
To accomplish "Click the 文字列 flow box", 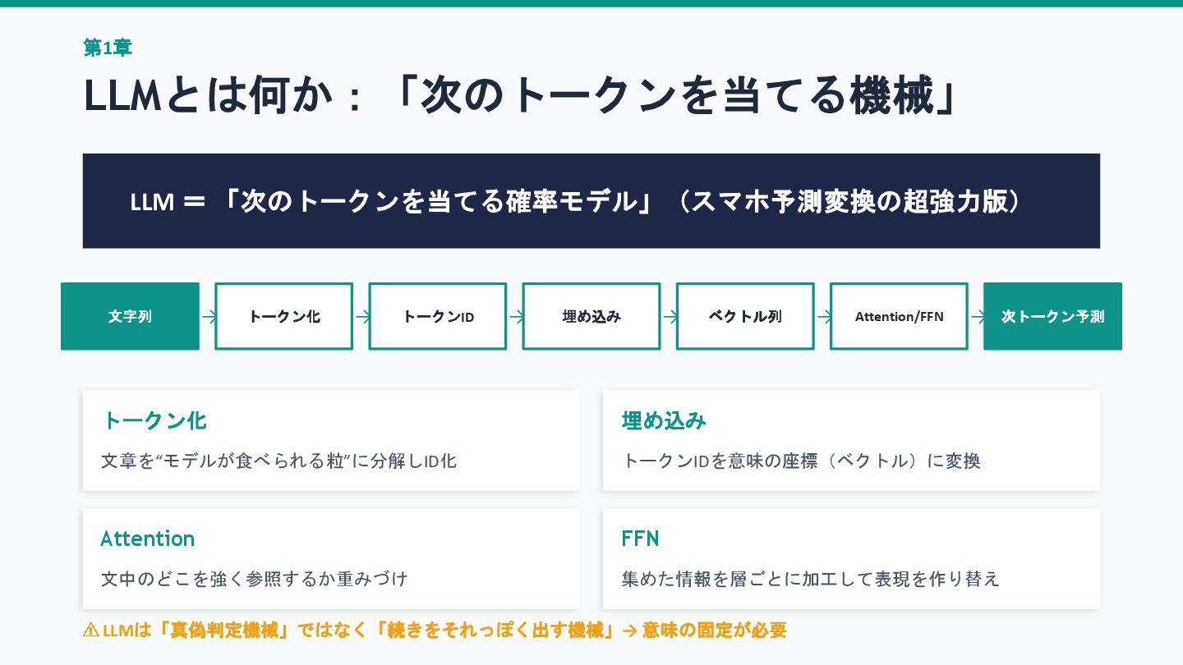I will point(130,316).
